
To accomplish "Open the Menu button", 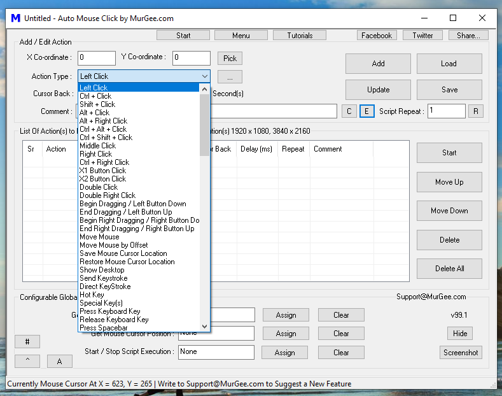I will [241, 36].
